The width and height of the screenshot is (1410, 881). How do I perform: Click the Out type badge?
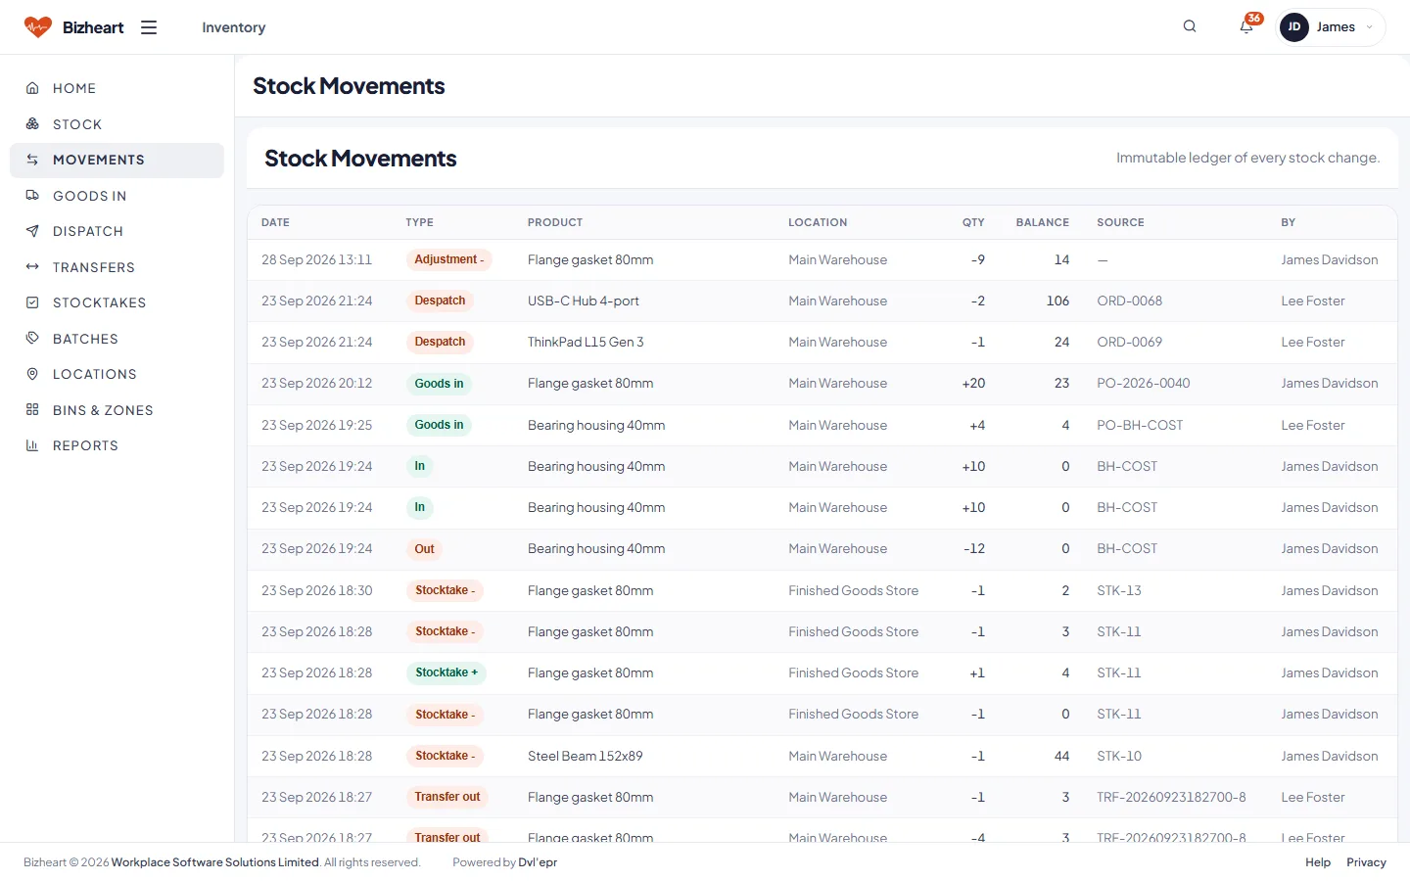click(x=424, y=549)
